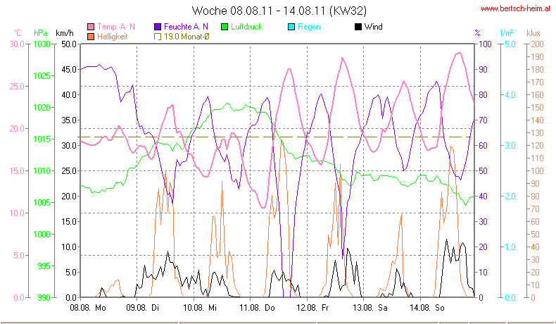Viewport: 556px width, 324px height.
Task: Click the 150 value on the klux axis
Action: point(537,107)
